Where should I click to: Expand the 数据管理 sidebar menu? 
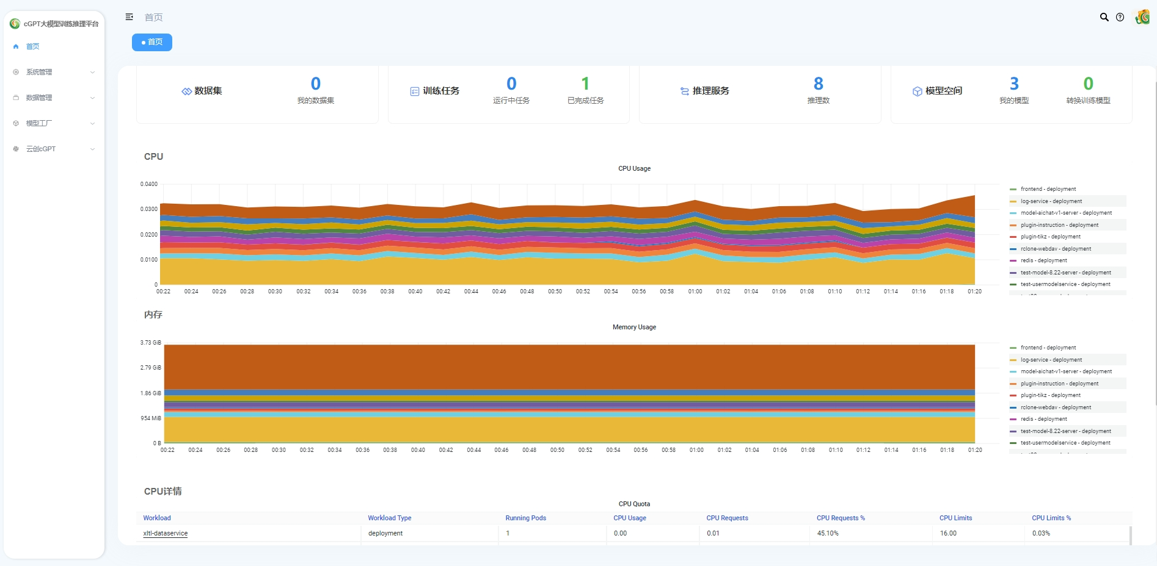point(54,98)
